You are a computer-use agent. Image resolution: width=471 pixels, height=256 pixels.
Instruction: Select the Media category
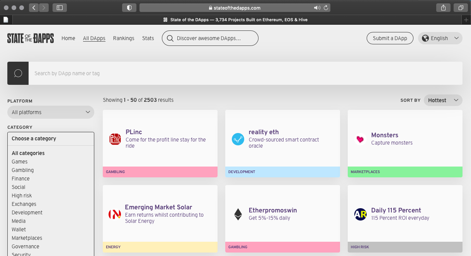(x=19, y=221)
